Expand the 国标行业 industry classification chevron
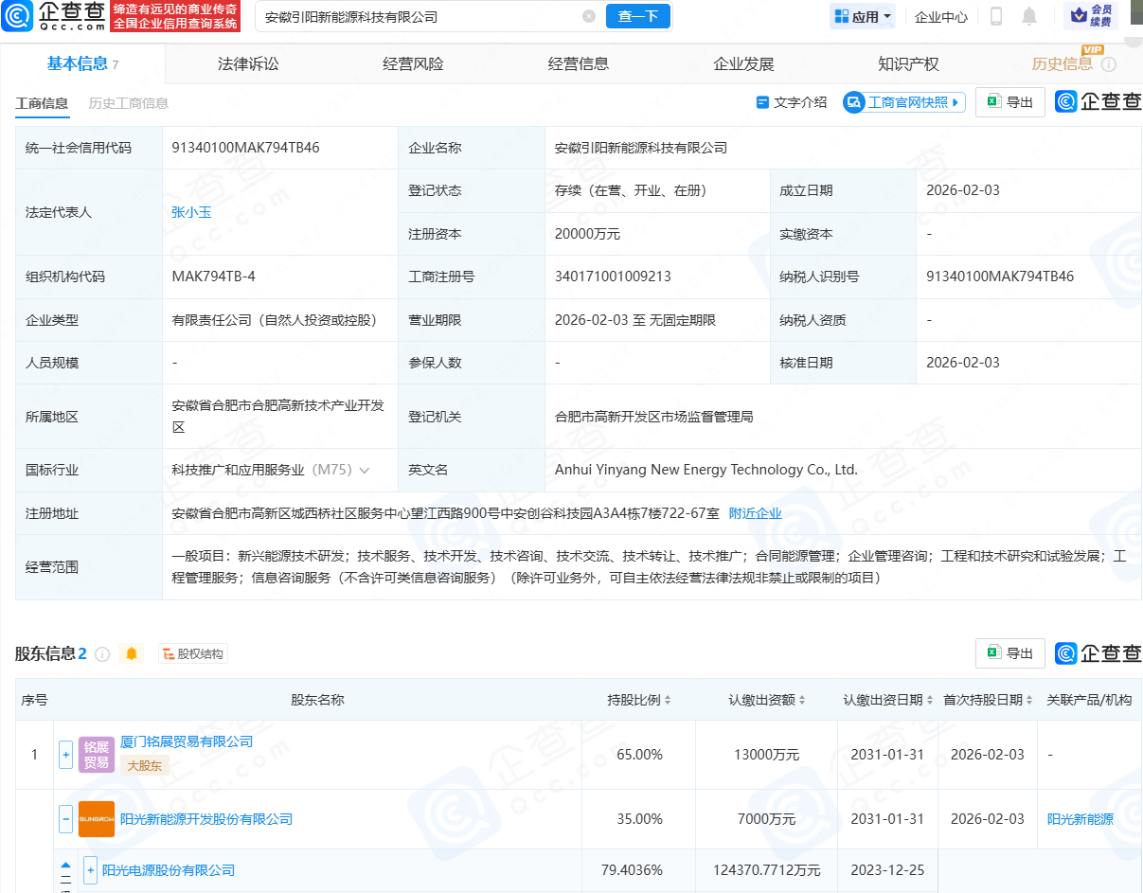This screenshot has height=893, width=1143. pyautogui.click(x=365, y=470)
